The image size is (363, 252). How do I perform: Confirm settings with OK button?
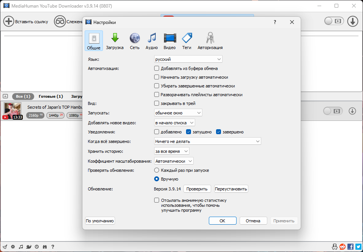tap(223, 221)
